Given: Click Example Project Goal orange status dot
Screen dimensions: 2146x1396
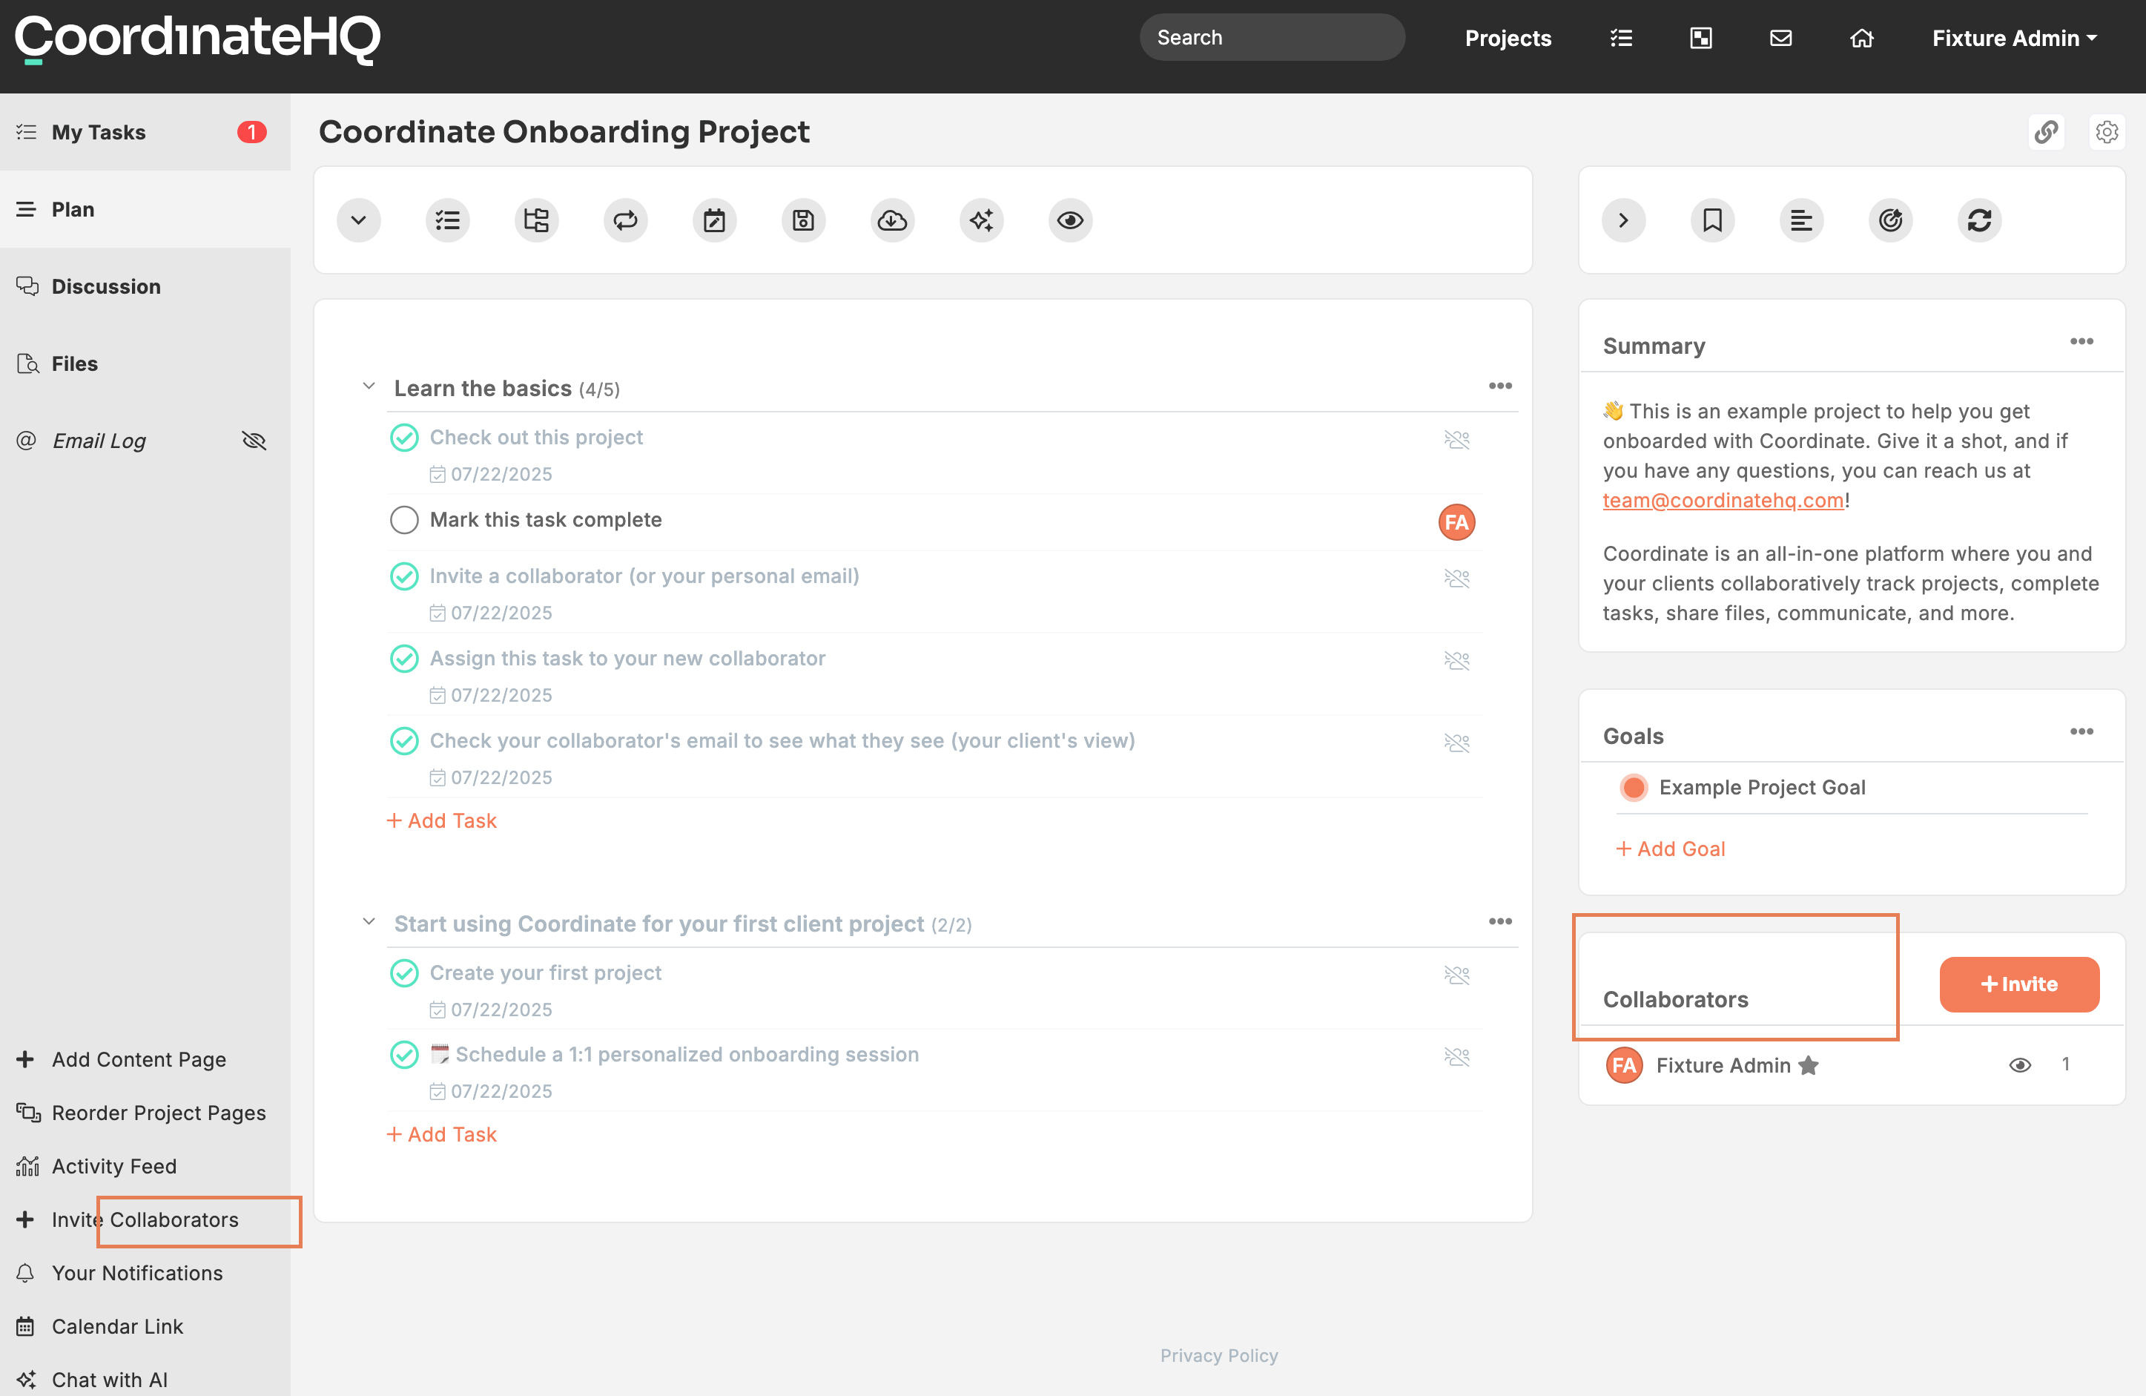Looking at the screenshot, I should click(1633, 787).
